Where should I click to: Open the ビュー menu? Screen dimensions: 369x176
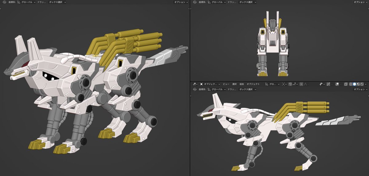click(226, 84)
